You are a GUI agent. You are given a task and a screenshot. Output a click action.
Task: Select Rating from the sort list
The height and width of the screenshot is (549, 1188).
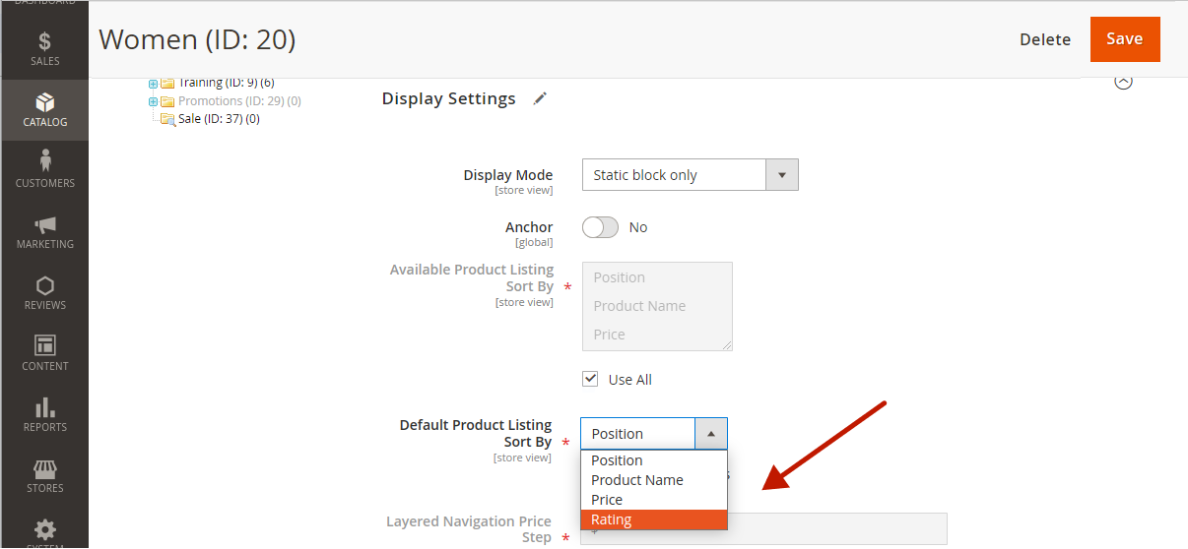pos(653,519)
